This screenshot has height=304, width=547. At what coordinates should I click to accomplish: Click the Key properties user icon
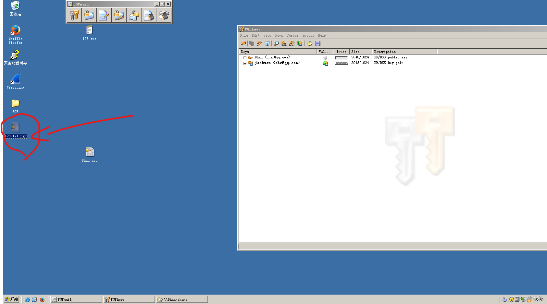point(300,43)
